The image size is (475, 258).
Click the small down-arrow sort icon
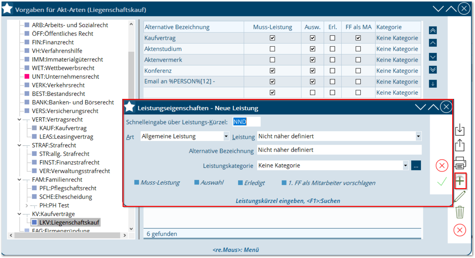pos(433,84)
